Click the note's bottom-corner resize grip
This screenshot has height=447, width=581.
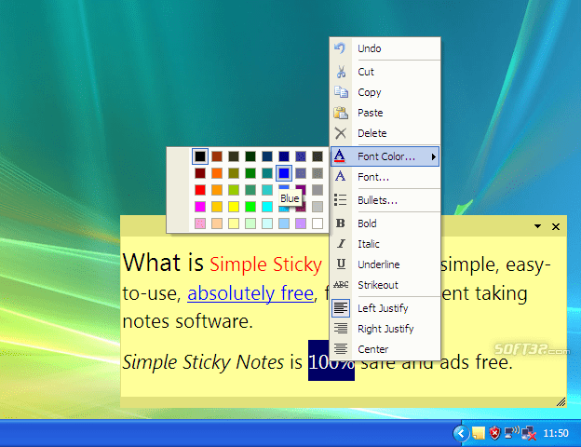(x=561, y=402)
